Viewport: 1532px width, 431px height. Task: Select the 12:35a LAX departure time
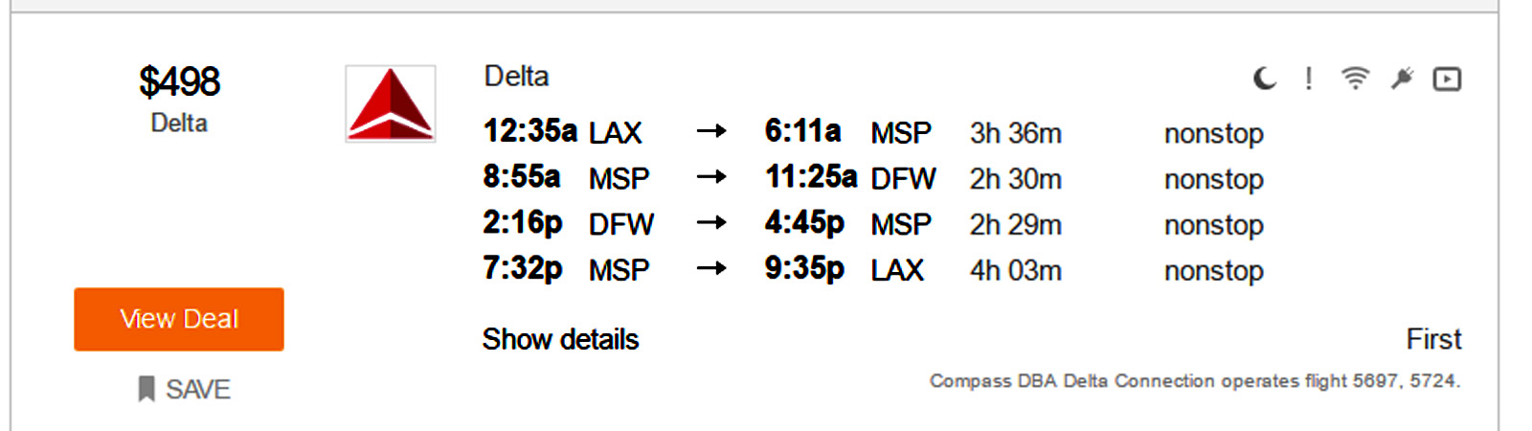[x=529, y=131]
